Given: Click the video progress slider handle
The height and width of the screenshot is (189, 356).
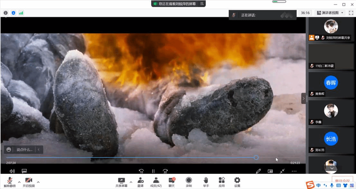Looking at the screenshot, I should [256, 157].
